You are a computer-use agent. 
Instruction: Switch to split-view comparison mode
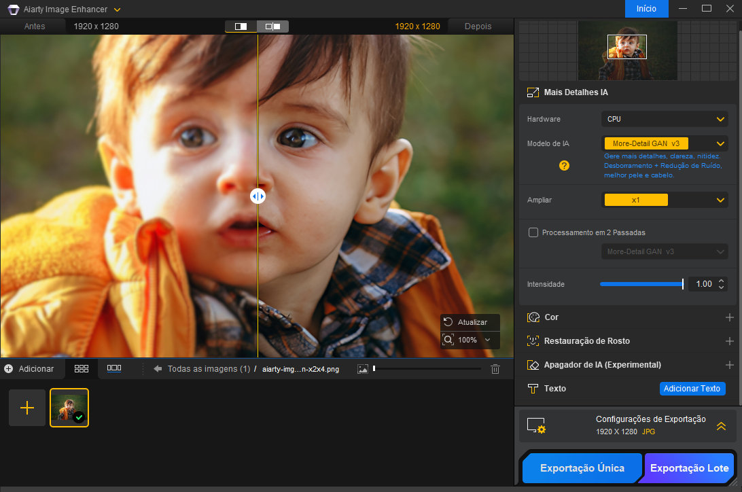click(241, 27)
